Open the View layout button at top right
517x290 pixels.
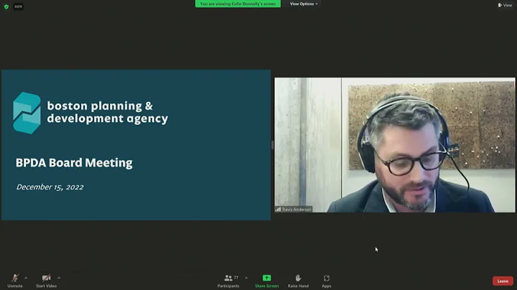[x=505, y=5]
